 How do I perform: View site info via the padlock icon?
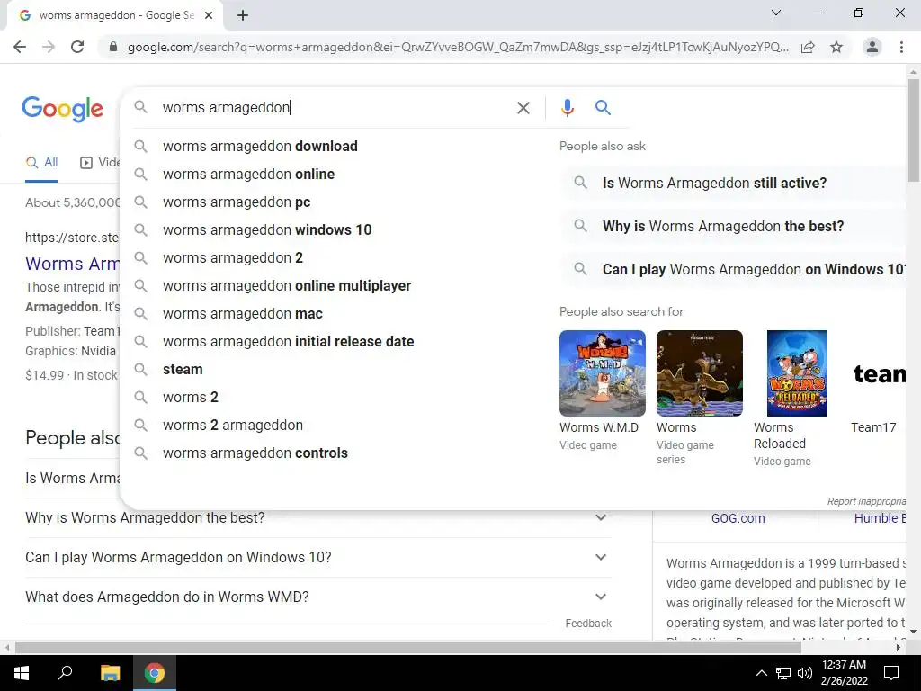click(x=113, y=47)
